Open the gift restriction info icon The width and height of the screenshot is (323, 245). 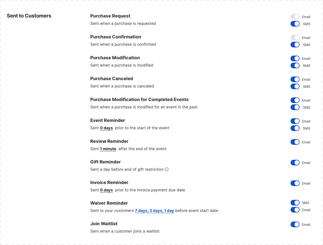coord(167,169)
